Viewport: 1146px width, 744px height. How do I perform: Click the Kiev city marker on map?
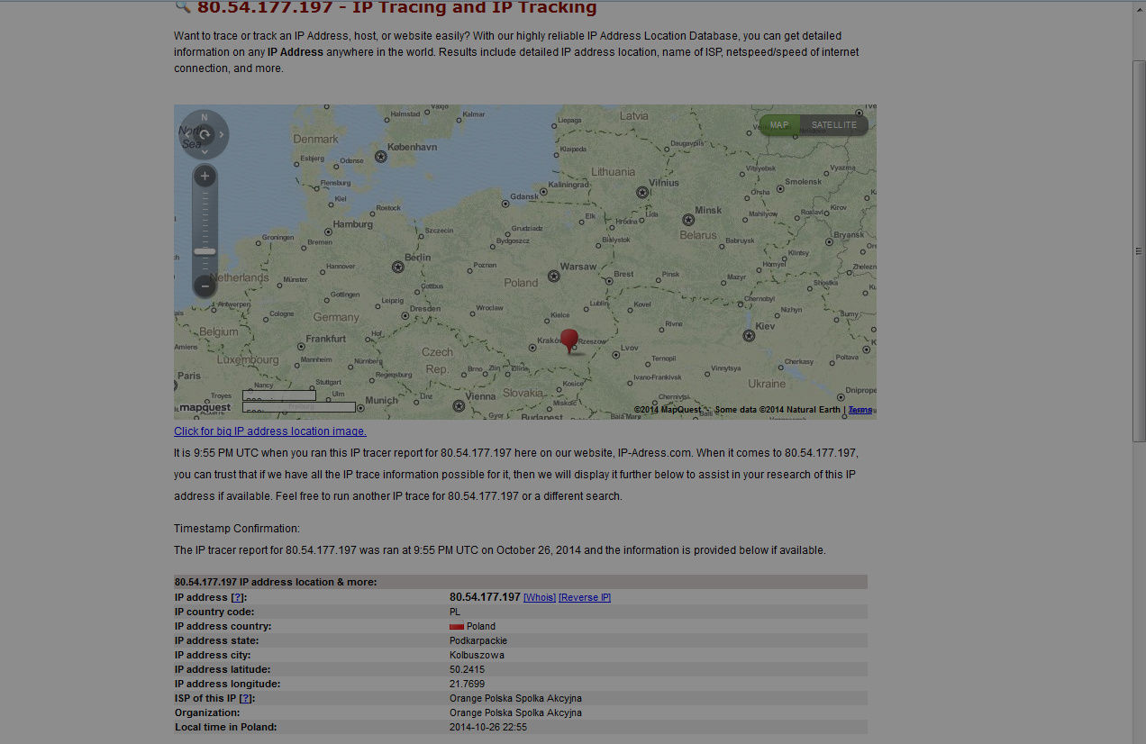749,336
